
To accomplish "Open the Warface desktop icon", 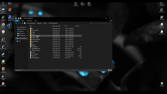I will pos(162,18).
